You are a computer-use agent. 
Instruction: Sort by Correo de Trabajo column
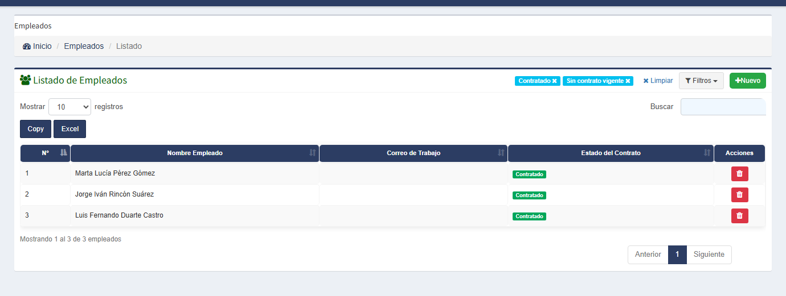[x=414, y=153]
